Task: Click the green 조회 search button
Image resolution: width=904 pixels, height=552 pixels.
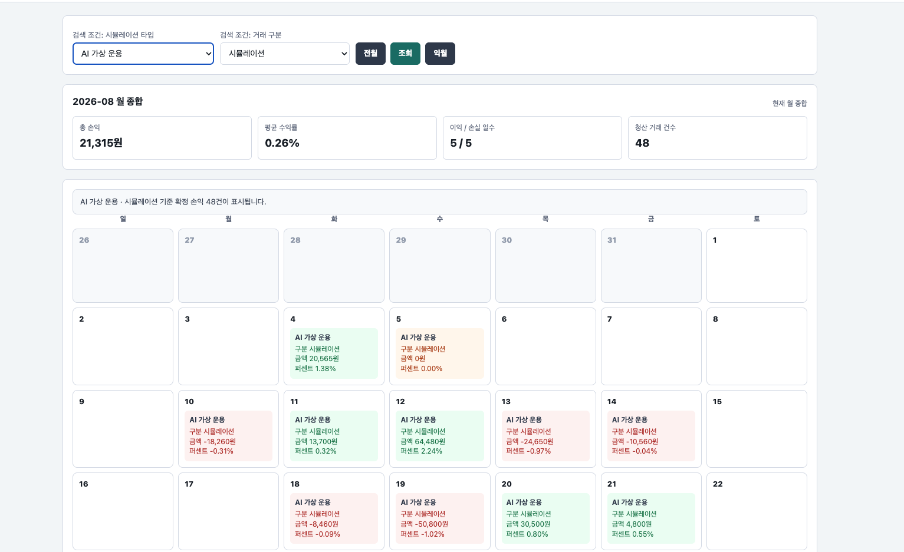Action: click(x=405, y=54)
